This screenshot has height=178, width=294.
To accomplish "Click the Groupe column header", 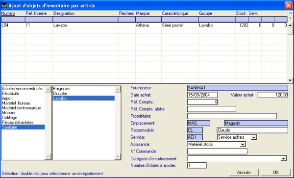I will click(x=206, y=13).
